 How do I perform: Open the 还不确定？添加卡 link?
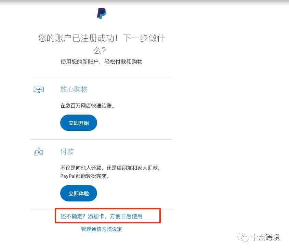coord(102,216)
